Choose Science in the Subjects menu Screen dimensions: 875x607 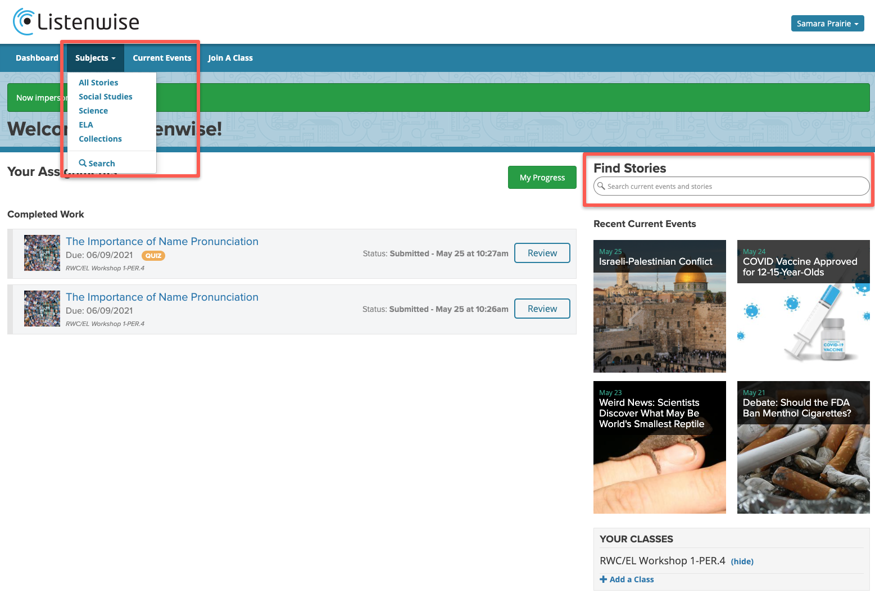tap(93, 111)
